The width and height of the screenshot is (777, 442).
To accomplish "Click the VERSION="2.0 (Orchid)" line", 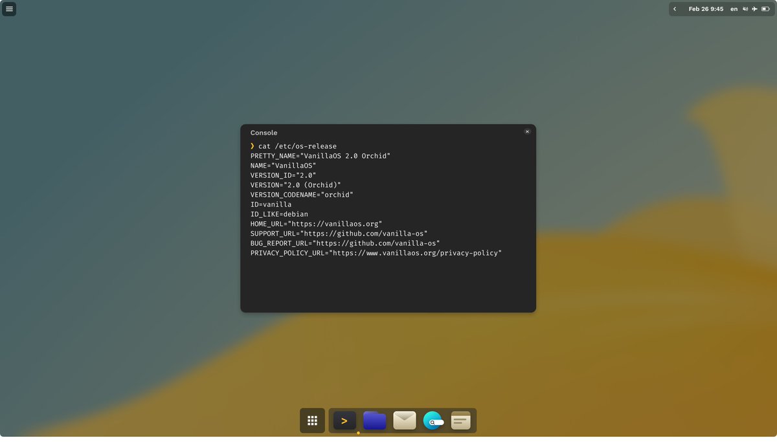I will (x=296, y=185).
